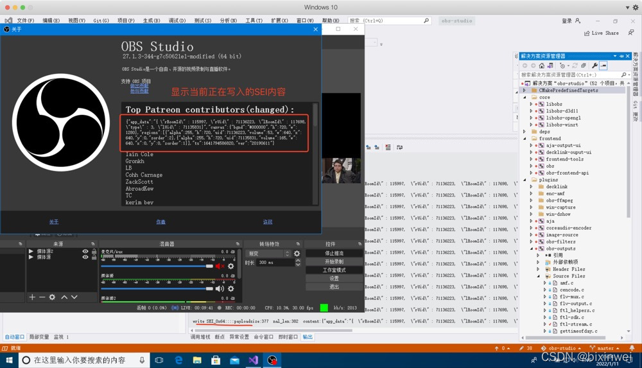Collapse the plugins folder
Screen dimensions: 642x368
525,179
